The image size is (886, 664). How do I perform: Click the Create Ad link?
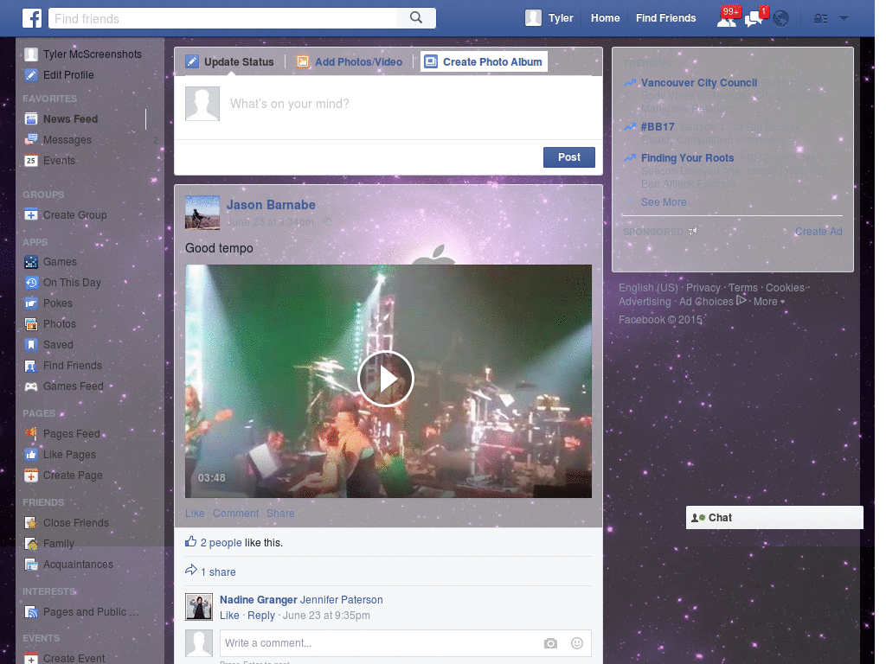[819, 232]
